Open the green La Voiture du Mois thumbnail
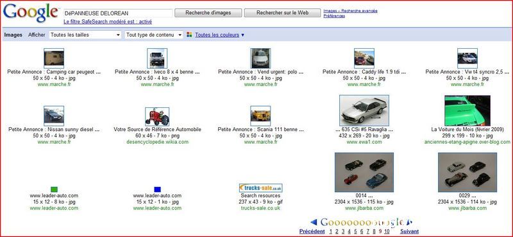 (x=467, y=110)
